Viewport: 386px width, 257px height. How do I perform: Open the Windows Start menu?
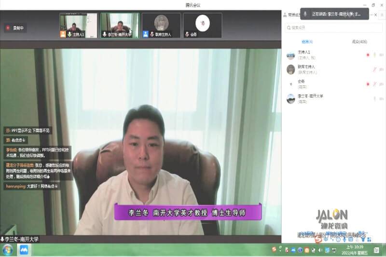8,250
